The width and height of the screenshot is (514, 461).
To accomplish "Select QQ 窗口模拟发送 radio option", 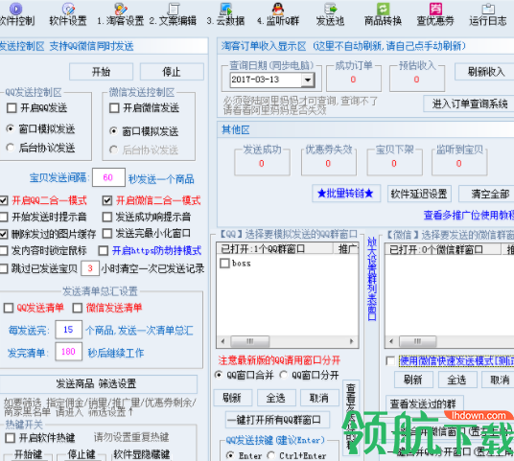I will 11,128.
